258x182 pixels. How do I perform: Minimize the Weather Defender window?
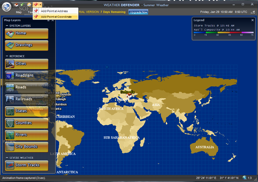click(x=234, y=5)
